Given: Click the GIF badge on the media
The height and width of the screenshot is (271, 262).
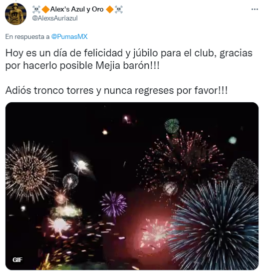Looking at the screenshot, I should tap(17, 260).
